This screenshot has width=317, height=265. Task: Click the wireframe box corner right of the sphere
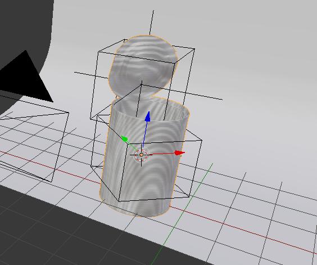[194, 48]
